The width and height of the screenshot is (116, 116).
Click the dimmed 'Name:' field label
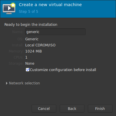tap(18, 32)
